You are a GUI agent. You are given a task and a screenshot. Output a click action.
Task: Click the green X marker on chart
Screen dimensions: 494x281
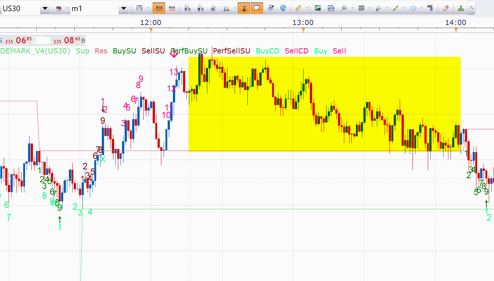coord(103,159)
